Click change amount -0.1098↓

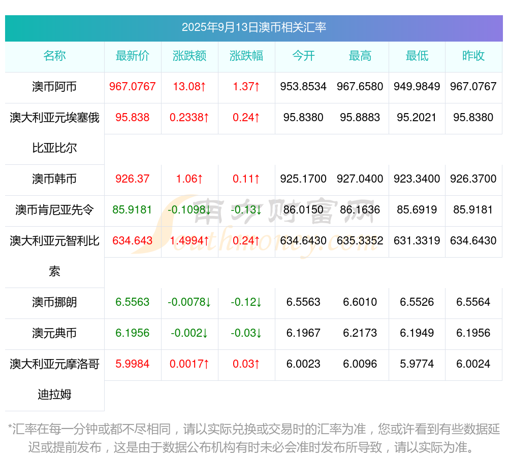pyautogui.click(x=189, y=210)
